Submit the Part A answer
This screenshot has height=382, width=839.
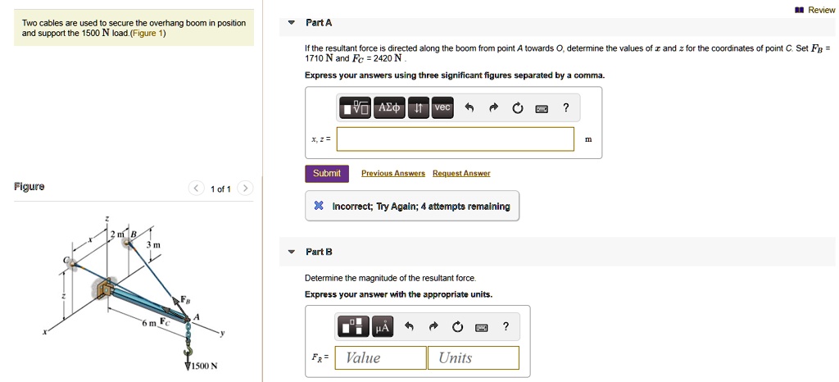tap(327, 173)
